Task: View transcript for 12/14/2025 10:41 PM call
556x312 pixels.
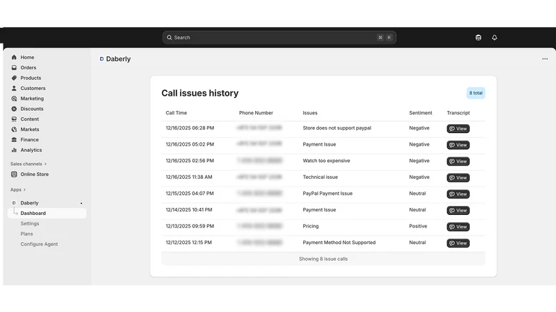Action: click(x=458, y=211)
